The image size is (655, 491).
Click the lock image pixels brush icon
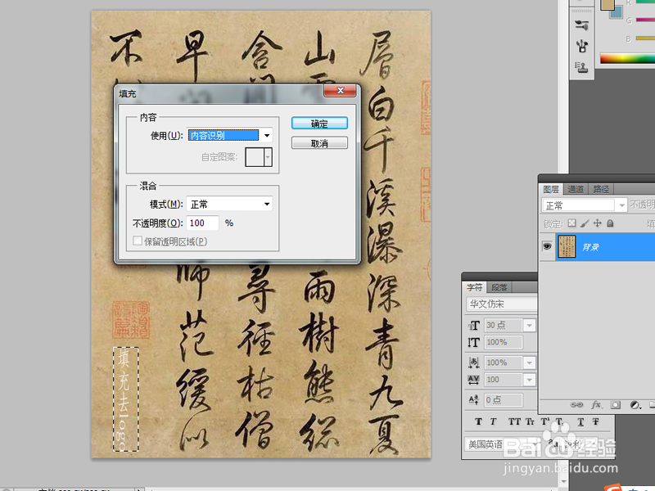click(x=585, y=223)
